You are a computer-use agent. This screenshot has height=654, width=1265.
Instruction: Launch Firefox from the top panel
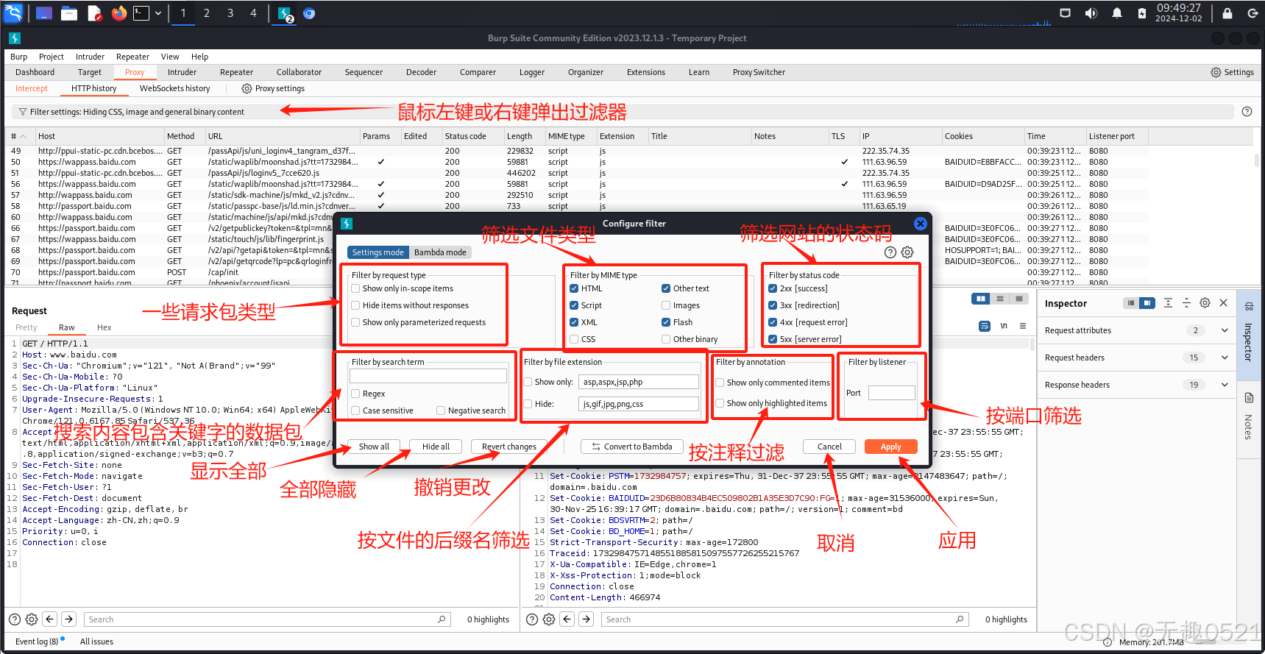[119, 13]
